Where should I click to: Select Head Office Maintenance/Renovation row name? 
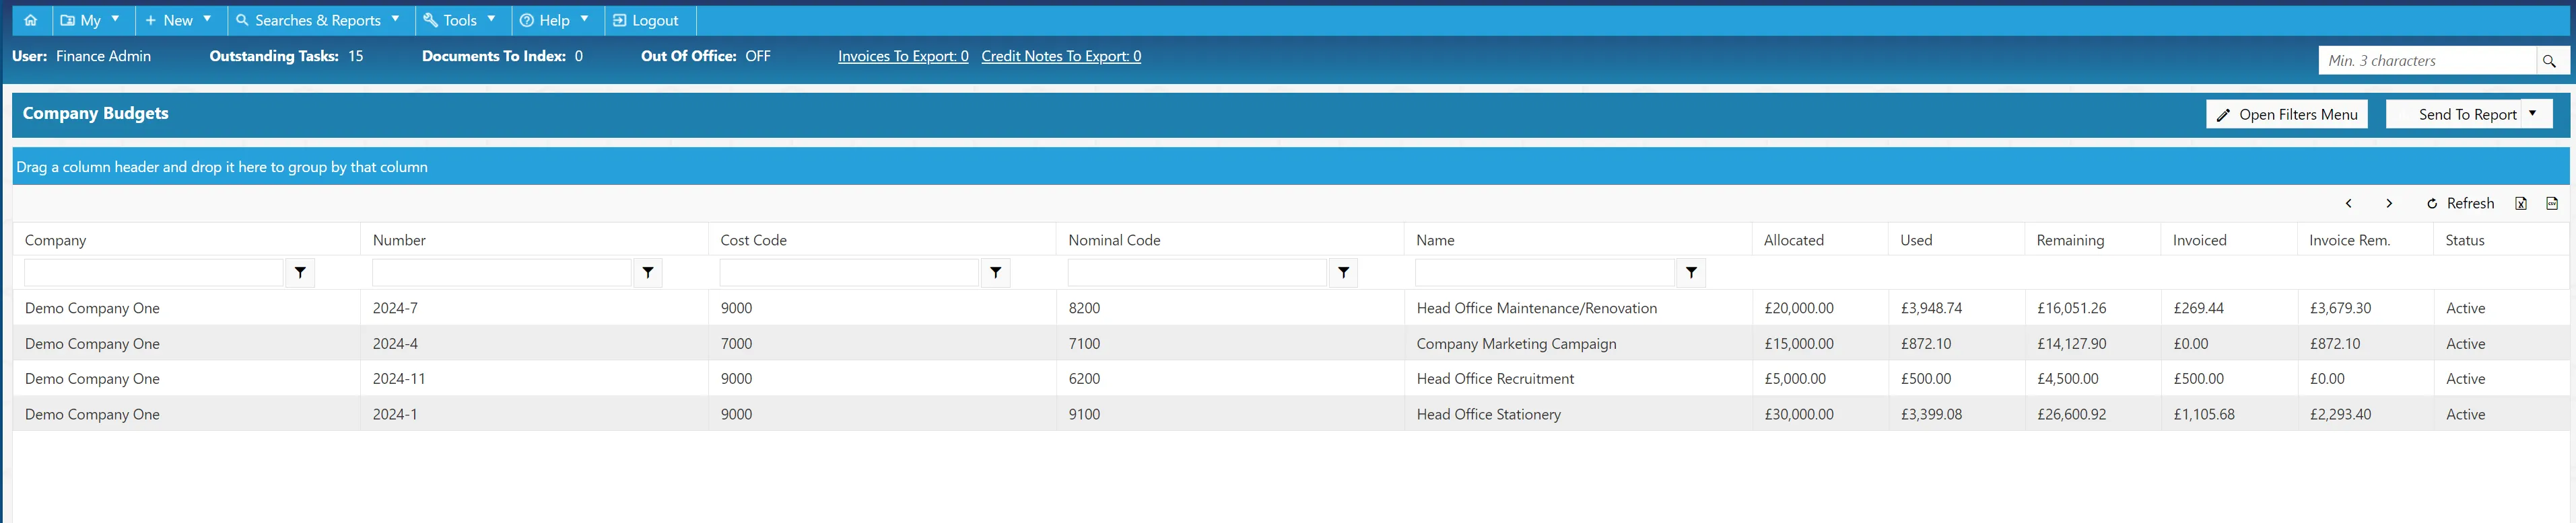click(x=1536, y=309)
